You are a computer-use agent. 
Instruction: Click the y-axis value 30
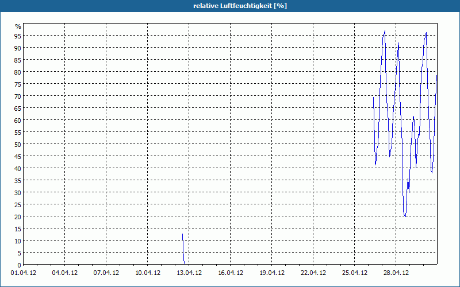coord(18,192)
